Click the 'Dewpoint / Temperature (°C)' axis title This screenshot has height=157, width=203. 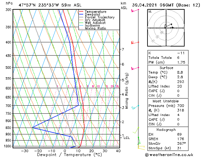[x=69, y=155]
